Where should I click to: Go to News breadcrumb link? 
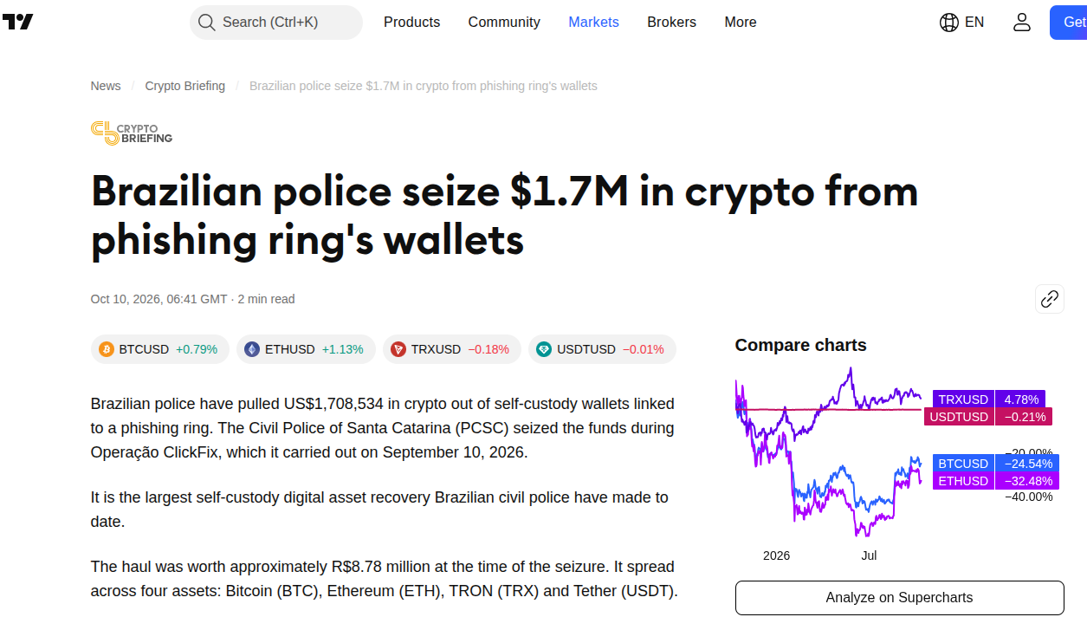(x=106, y=86)
